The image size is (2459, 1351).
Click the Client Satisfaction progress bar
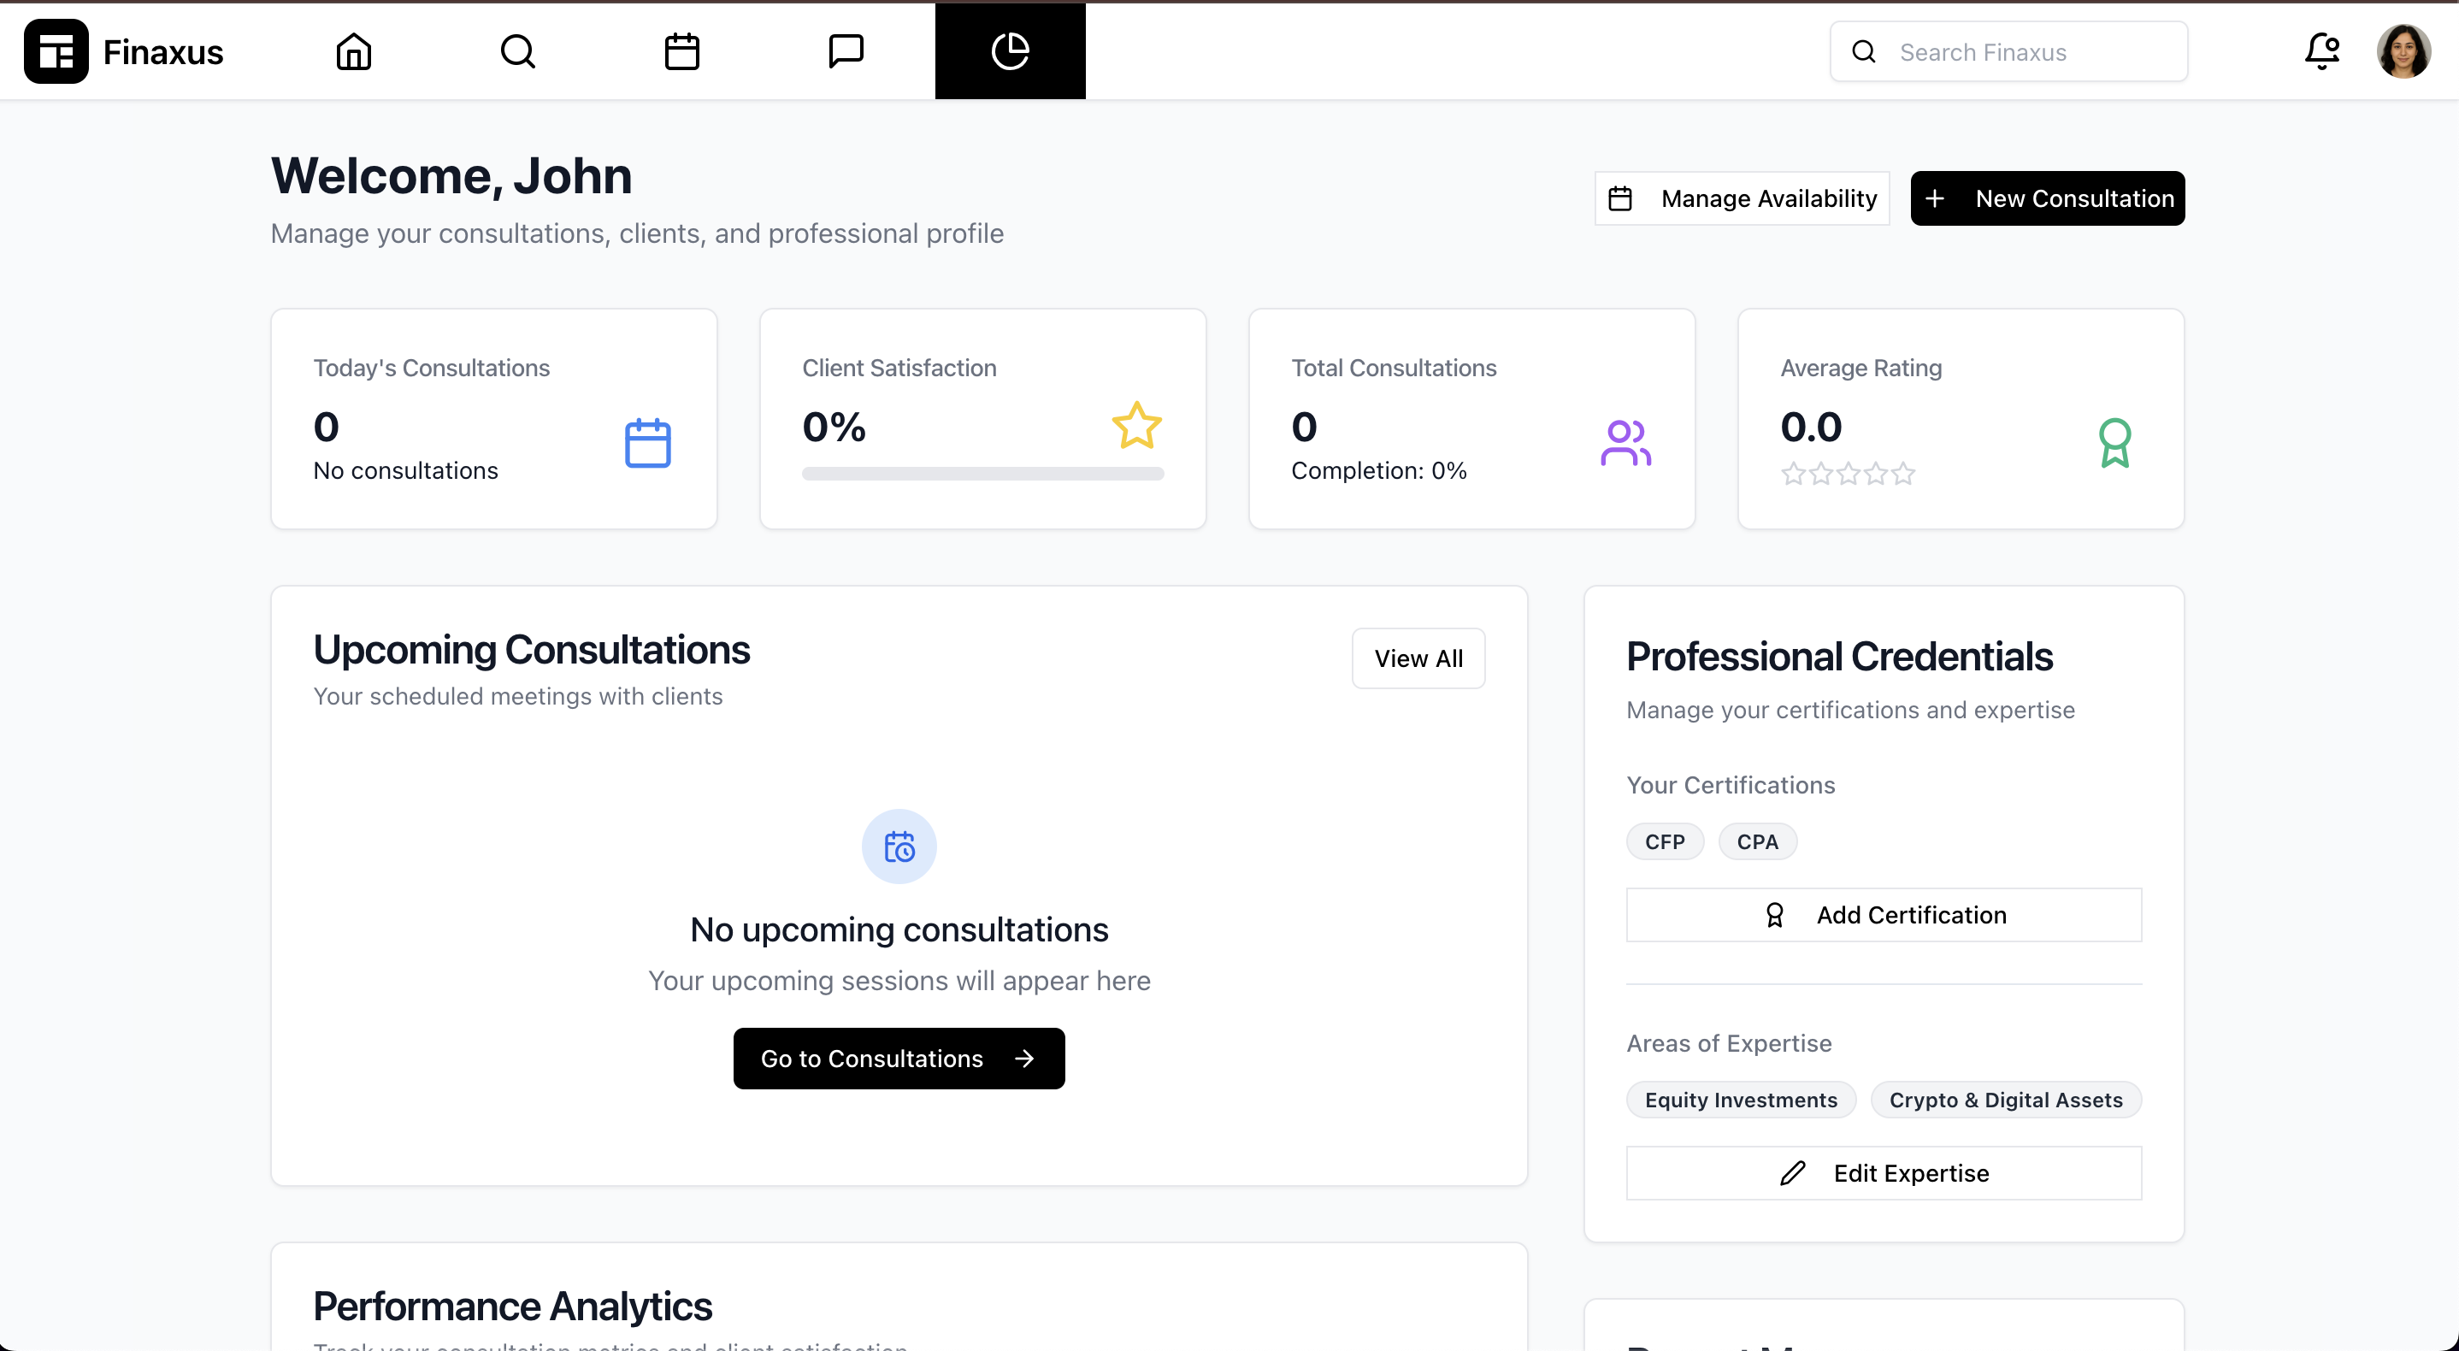[x=982, y=474]
